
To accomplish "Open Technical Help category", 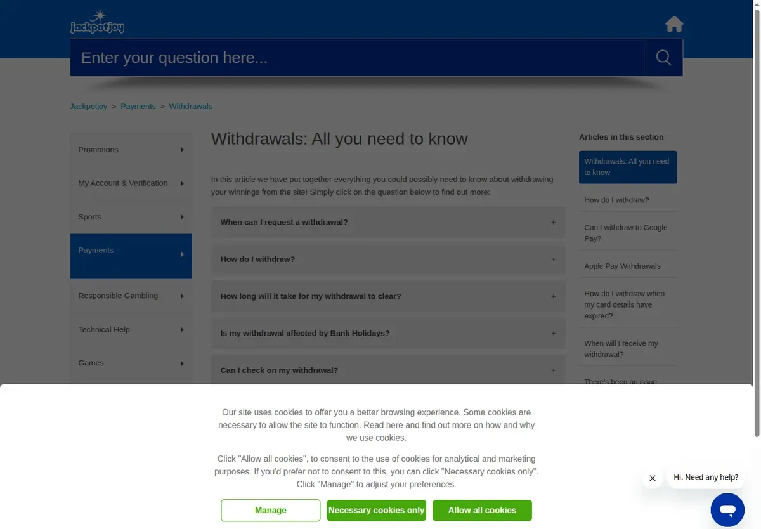I will point(131,330).
